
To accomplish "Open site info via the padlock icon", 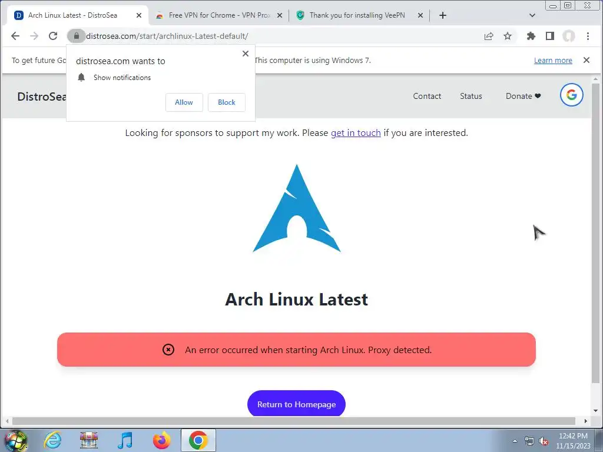I will click(x=76, y=36).
